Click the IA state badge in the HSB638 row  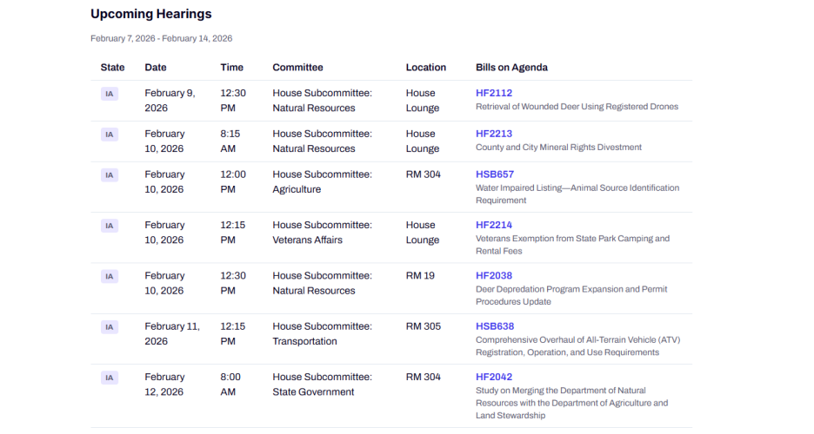(110, 327)
